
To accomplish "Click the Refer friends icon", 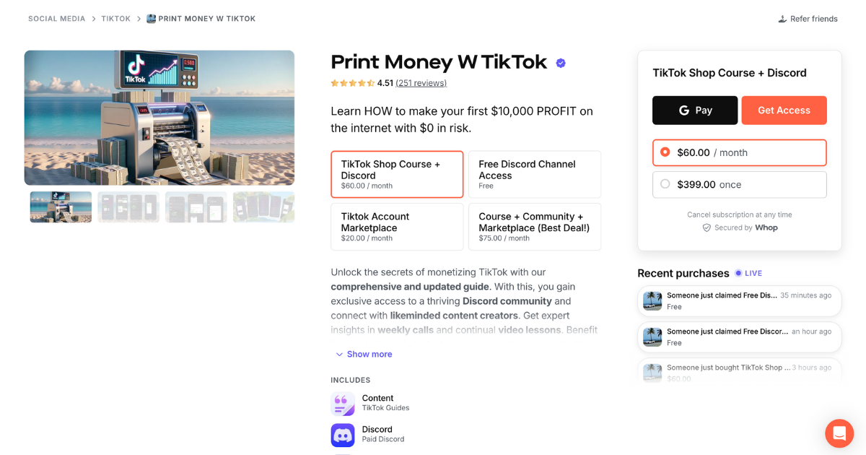I will click(782, 18).
